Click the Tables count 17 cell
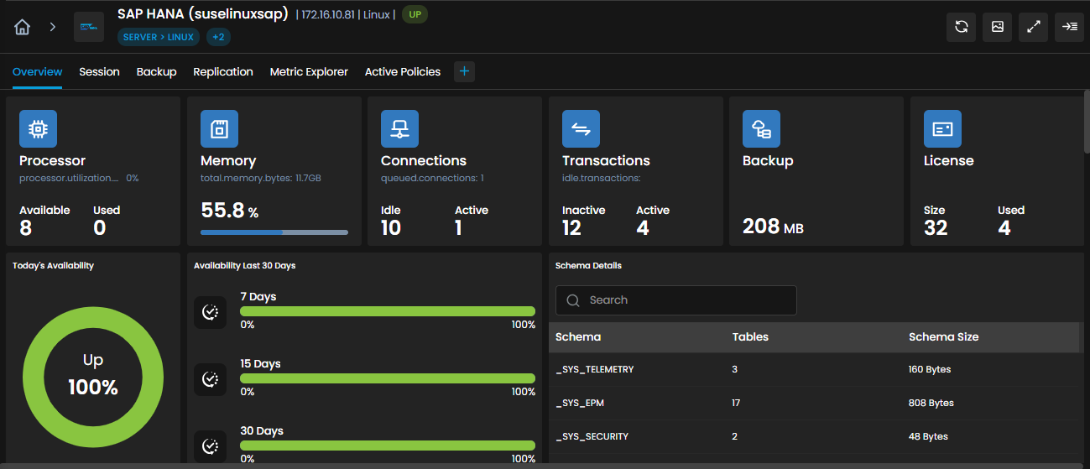Viewport: 1090px width, 469px height. (736, 403)
